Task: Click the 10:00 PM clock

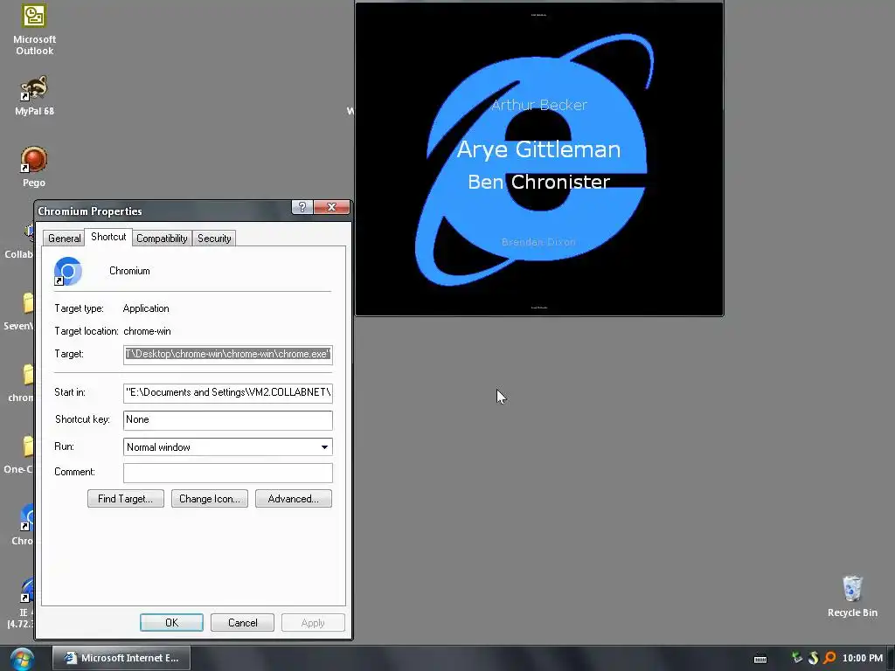Action: (862, 658)
